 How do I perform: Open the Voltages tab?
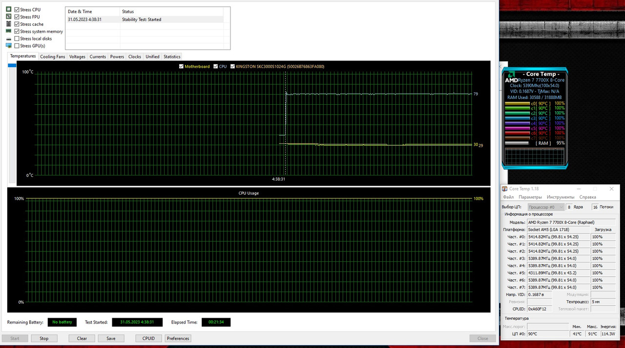click(77, 57)
